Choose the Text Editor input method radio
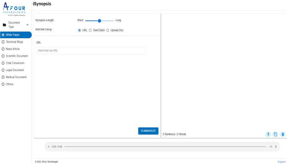Viewport: 287px width, 164px height. pyautogui.click(x=90, y=30)
